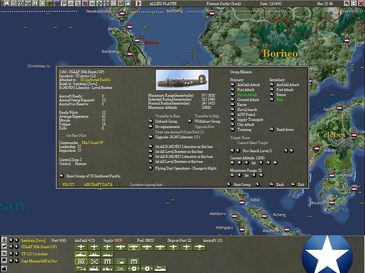Open the PILOTS tab
This screenshot has height=273, width=365.
tap(69, 184)
